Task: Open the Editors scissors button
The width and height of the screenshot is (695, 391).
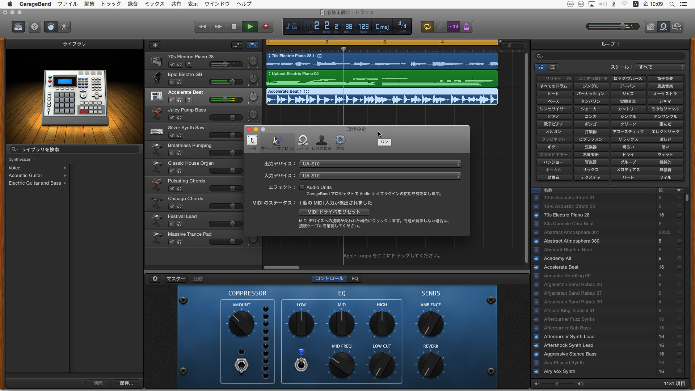Action: pyautogui.click(x=64, y=26)
